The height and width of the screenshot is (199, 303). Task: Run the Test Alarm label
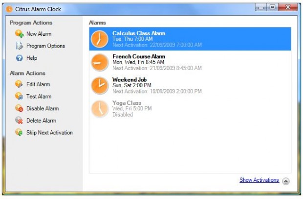[x=39, y=96]
